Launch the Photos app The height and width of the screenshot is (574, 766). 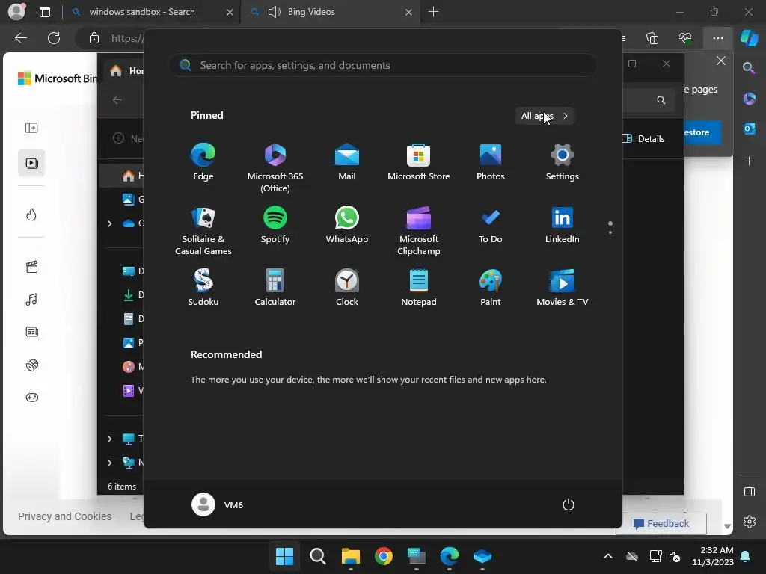(x=491, y=162)
